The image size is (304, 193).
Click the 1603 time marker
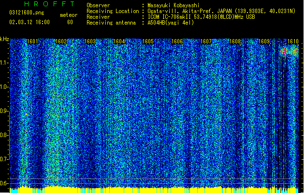coord(90,41)
